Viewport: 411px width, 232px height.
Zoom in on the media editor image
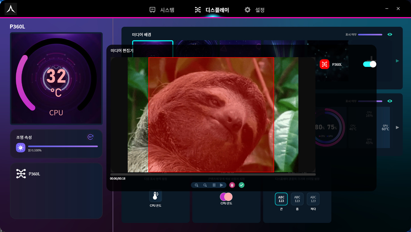[x=196, y=185]
